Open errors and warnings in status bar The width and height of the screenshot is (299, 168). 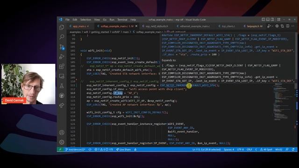coord(104,149)
